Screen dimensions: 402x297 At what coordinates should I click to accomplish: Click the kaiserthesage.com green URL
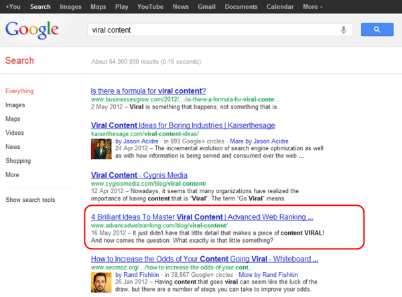point(145,133)
